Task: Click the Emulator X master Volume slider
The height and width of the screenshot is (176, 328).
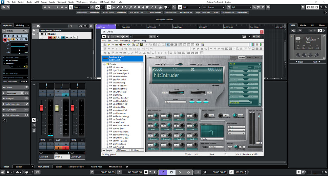Action: [x=259, y=116]
